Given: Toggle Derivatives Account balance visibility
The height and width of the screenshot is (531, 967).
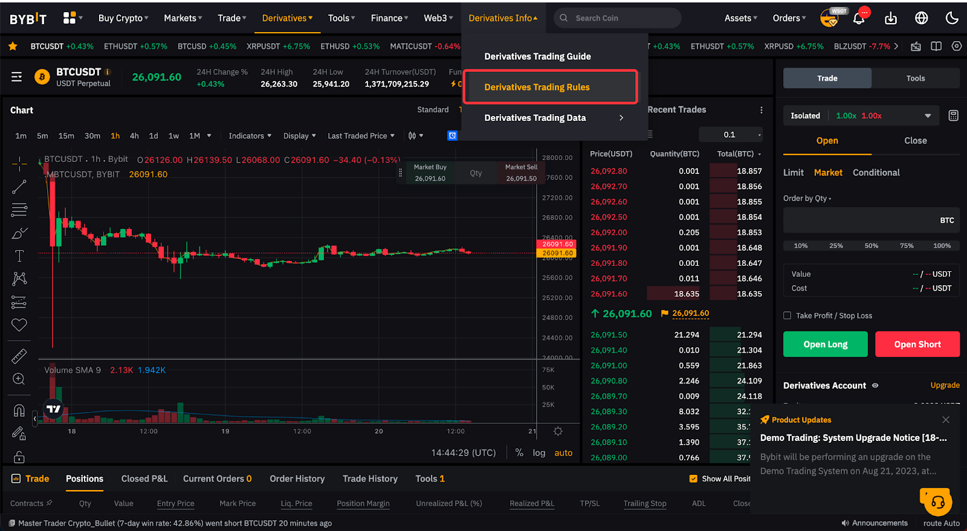Looking at the screenshot, I should tap(875, 385).
